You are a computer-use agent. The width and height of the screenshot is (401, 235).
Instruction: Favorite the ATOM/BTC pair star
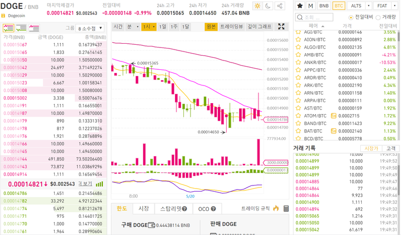298,116
